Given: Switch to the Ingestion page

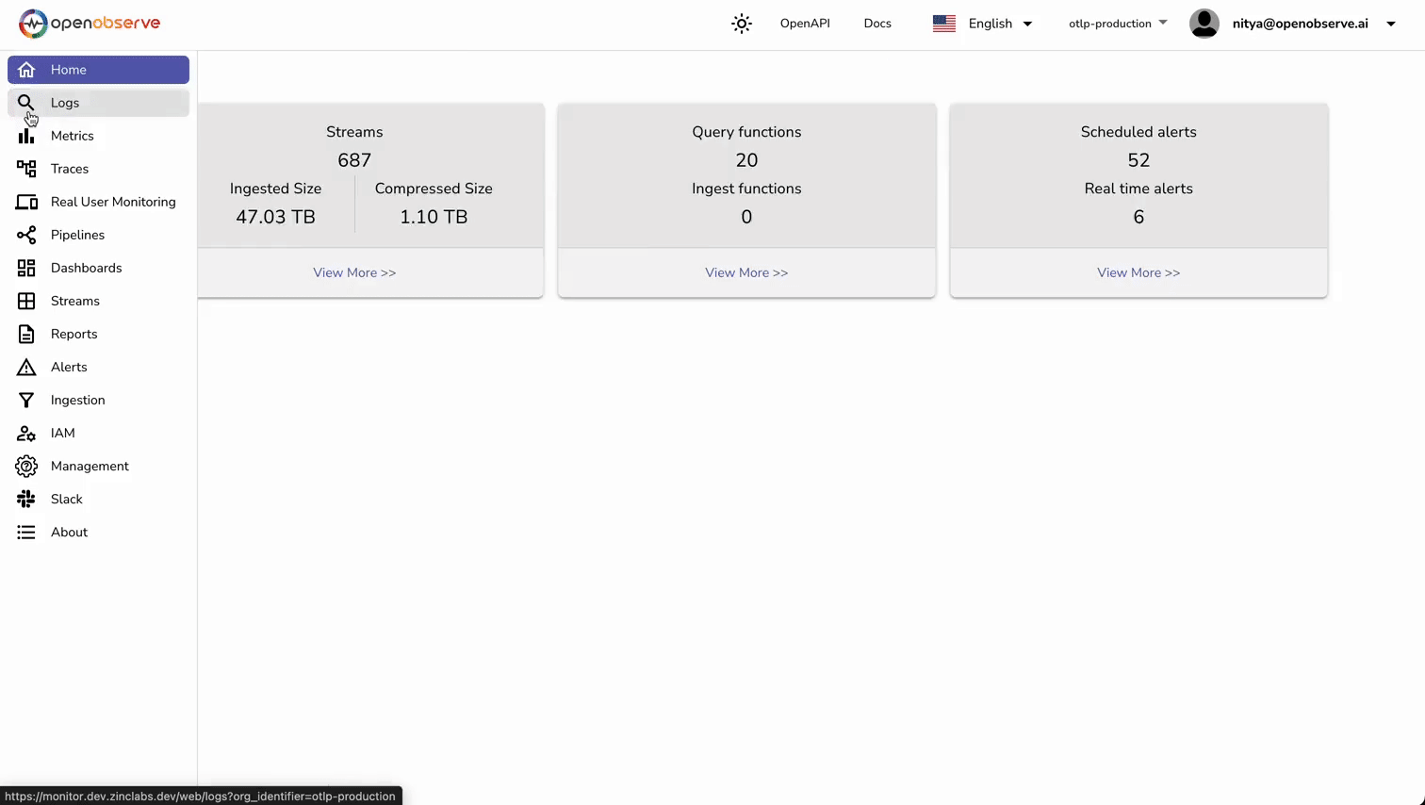Looking at the screenshot, I should click(x=77, y=400).
